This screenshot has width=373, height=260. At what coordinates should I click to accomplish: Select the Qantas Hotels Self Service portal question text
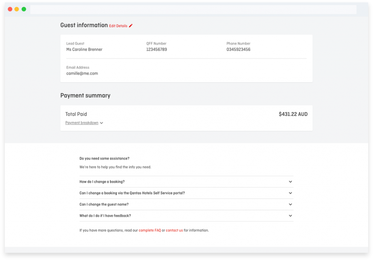coord(132,193)
